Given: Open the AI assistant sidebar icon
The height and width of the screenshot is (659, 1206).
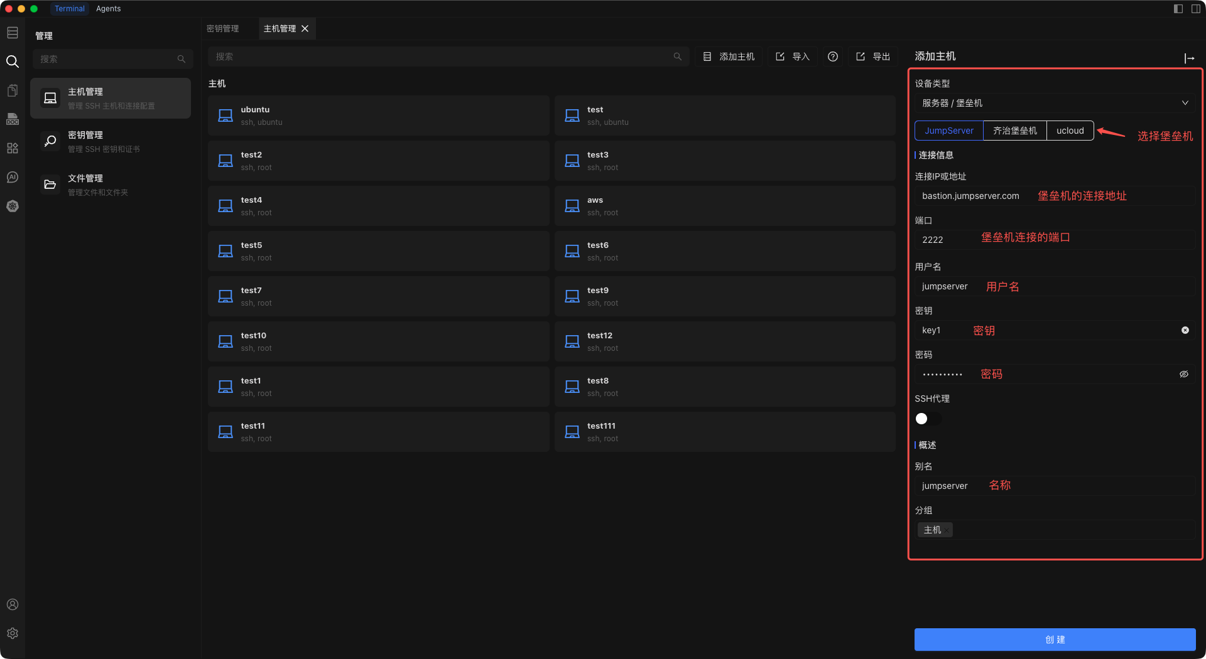Looking at the screenshot, I should (13, 178).
